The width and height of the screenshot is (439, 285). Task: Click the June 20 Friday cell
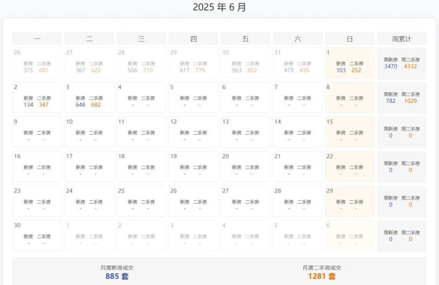click(246, 167)
